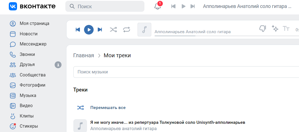Viewport: 299px width, 132px height.
Task: Click the dislike thumbs-down icon
Action: [x=262, y=29]
